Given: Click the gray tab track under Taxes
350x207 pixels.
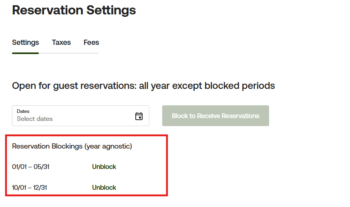Looking at the screenshot, I should coord(61,53).
